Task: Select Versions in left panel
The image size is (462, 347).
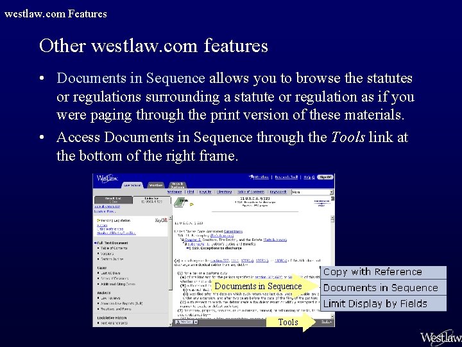Action: (107, 253)
